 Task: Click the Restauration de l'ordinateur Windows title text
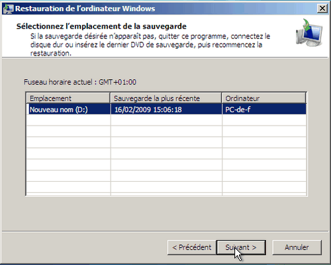tap(85, 9)
